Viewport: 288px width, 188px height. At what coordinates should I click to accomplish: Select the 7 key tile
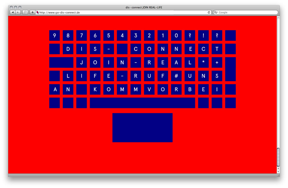point(82,35)
